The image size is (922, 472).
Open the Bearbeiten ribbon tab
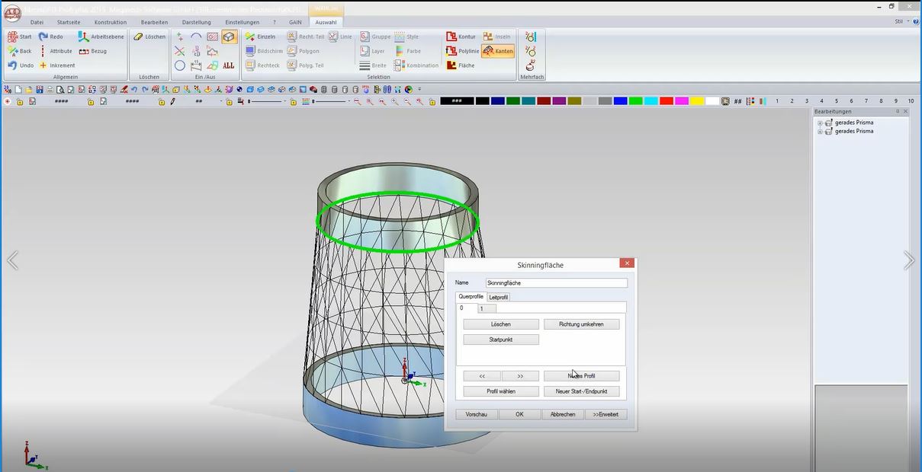click(154, 22)
